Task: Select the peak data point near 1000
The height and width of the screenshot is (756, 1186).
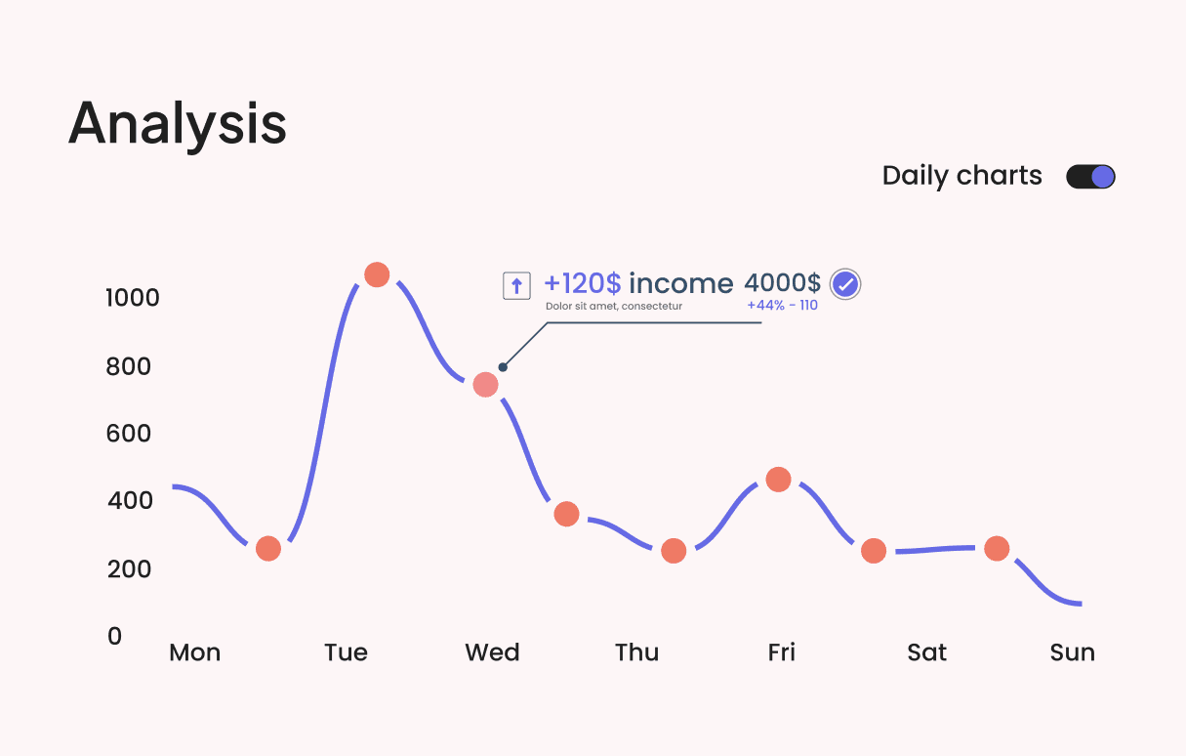Action: tap(377, 274)
